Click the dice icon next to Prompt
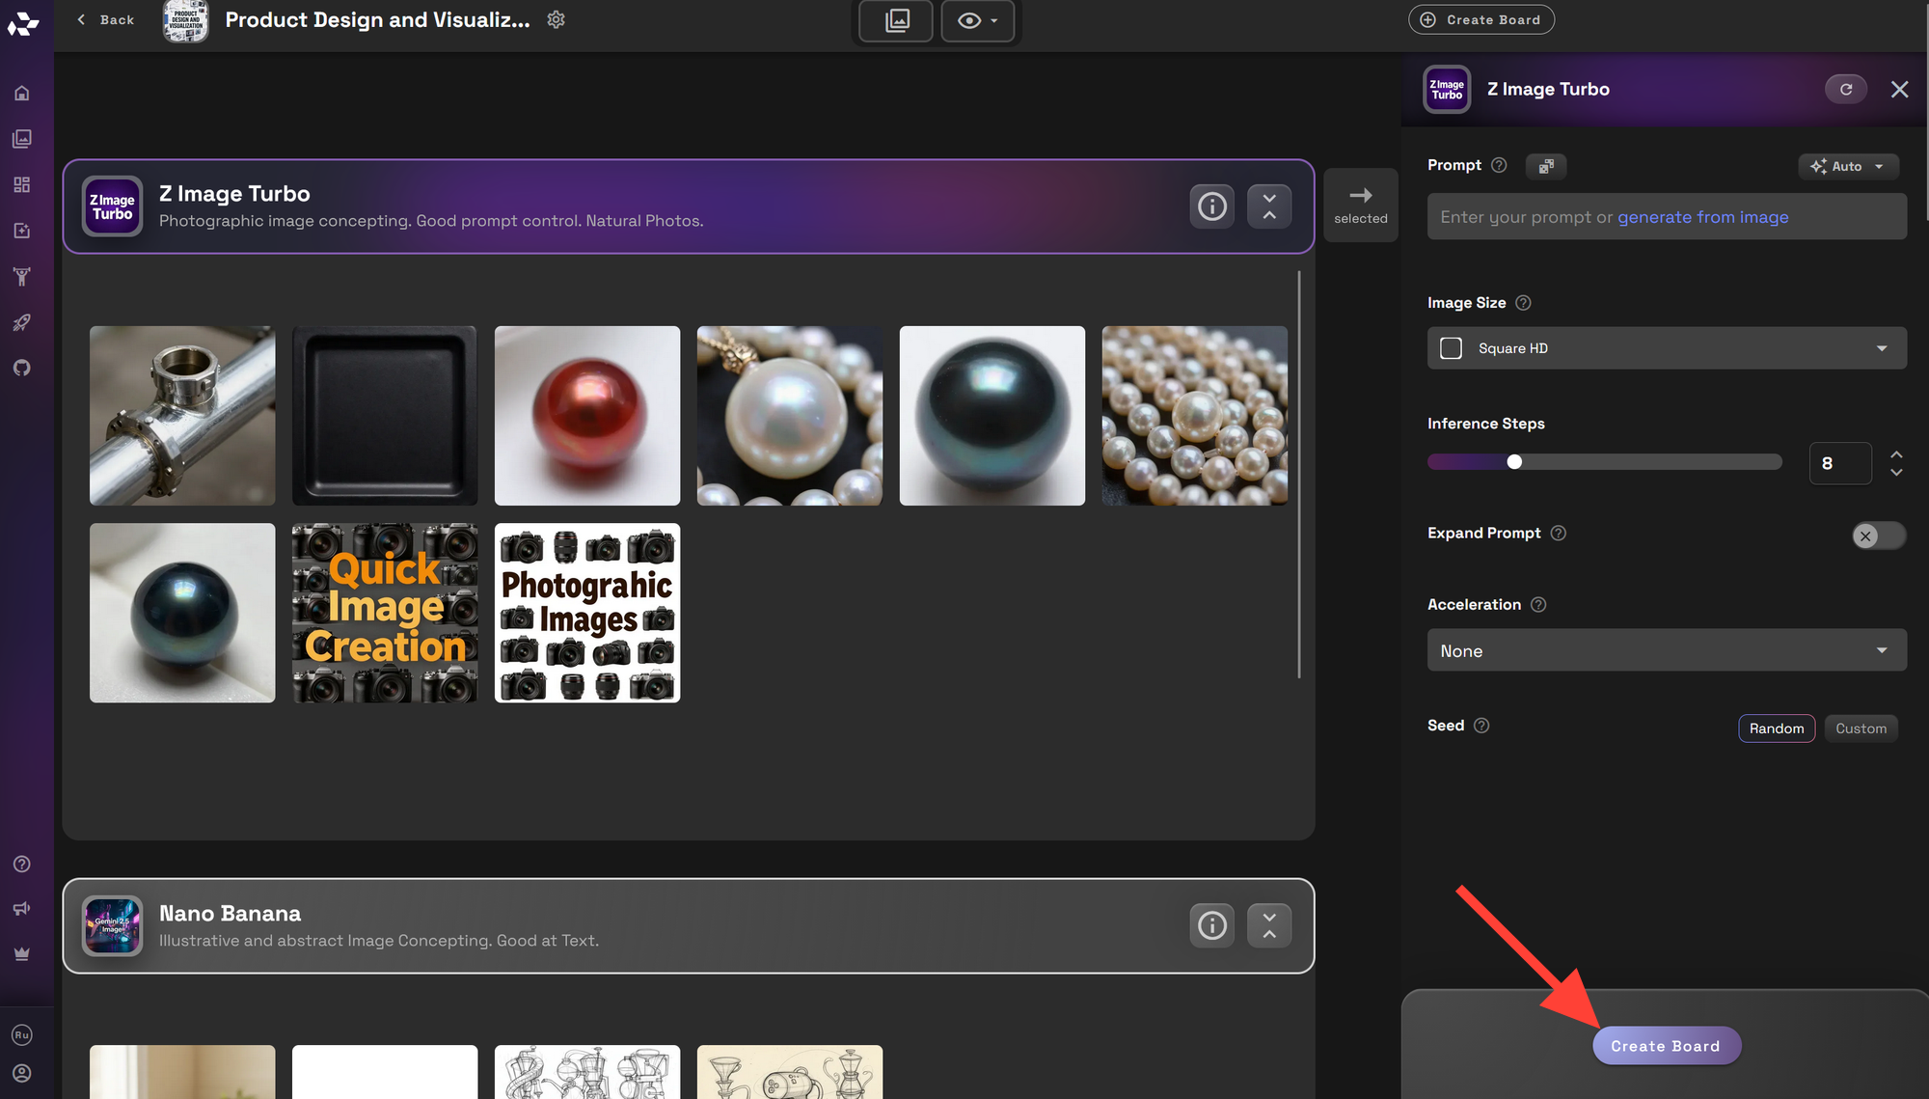The width and height of the screenshot is (1929, 1099). [x=1545, y=166]
